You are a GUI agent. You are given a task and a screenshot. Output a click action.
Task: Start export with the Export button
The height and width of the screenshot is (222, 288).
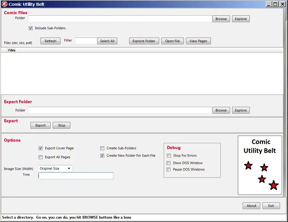40,125
